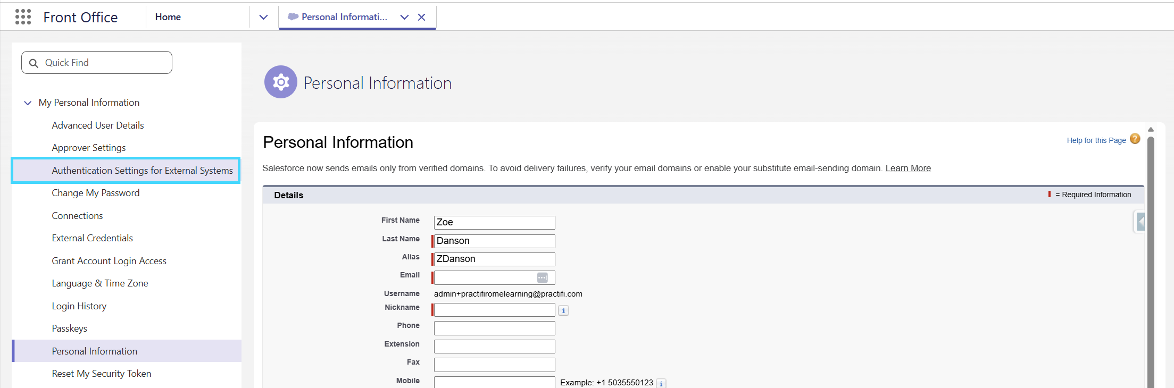The width and height of the screenshot is (1174, 388).
Task: Select Personal Information in sidebar
Action: [127, 351]
